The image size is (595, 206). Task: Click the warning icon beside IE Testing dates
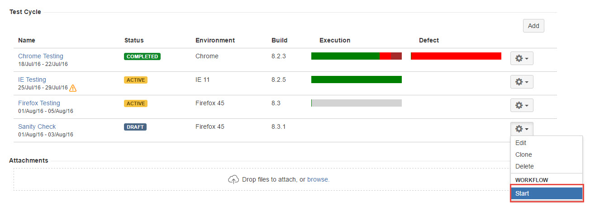coord(73,88)
